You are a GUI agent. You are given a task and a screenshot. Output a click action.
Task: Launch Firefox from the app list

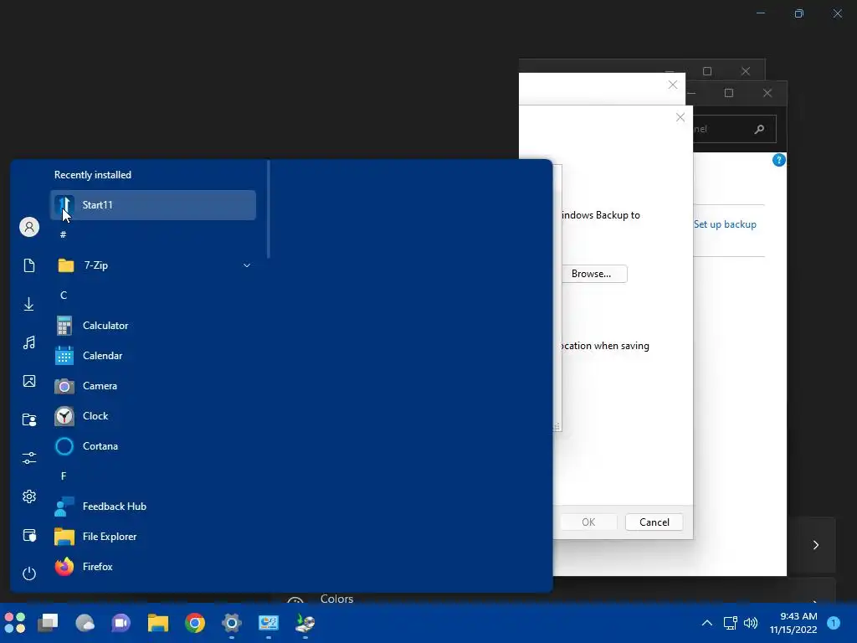pyautogui.click(x=153, y=567)
